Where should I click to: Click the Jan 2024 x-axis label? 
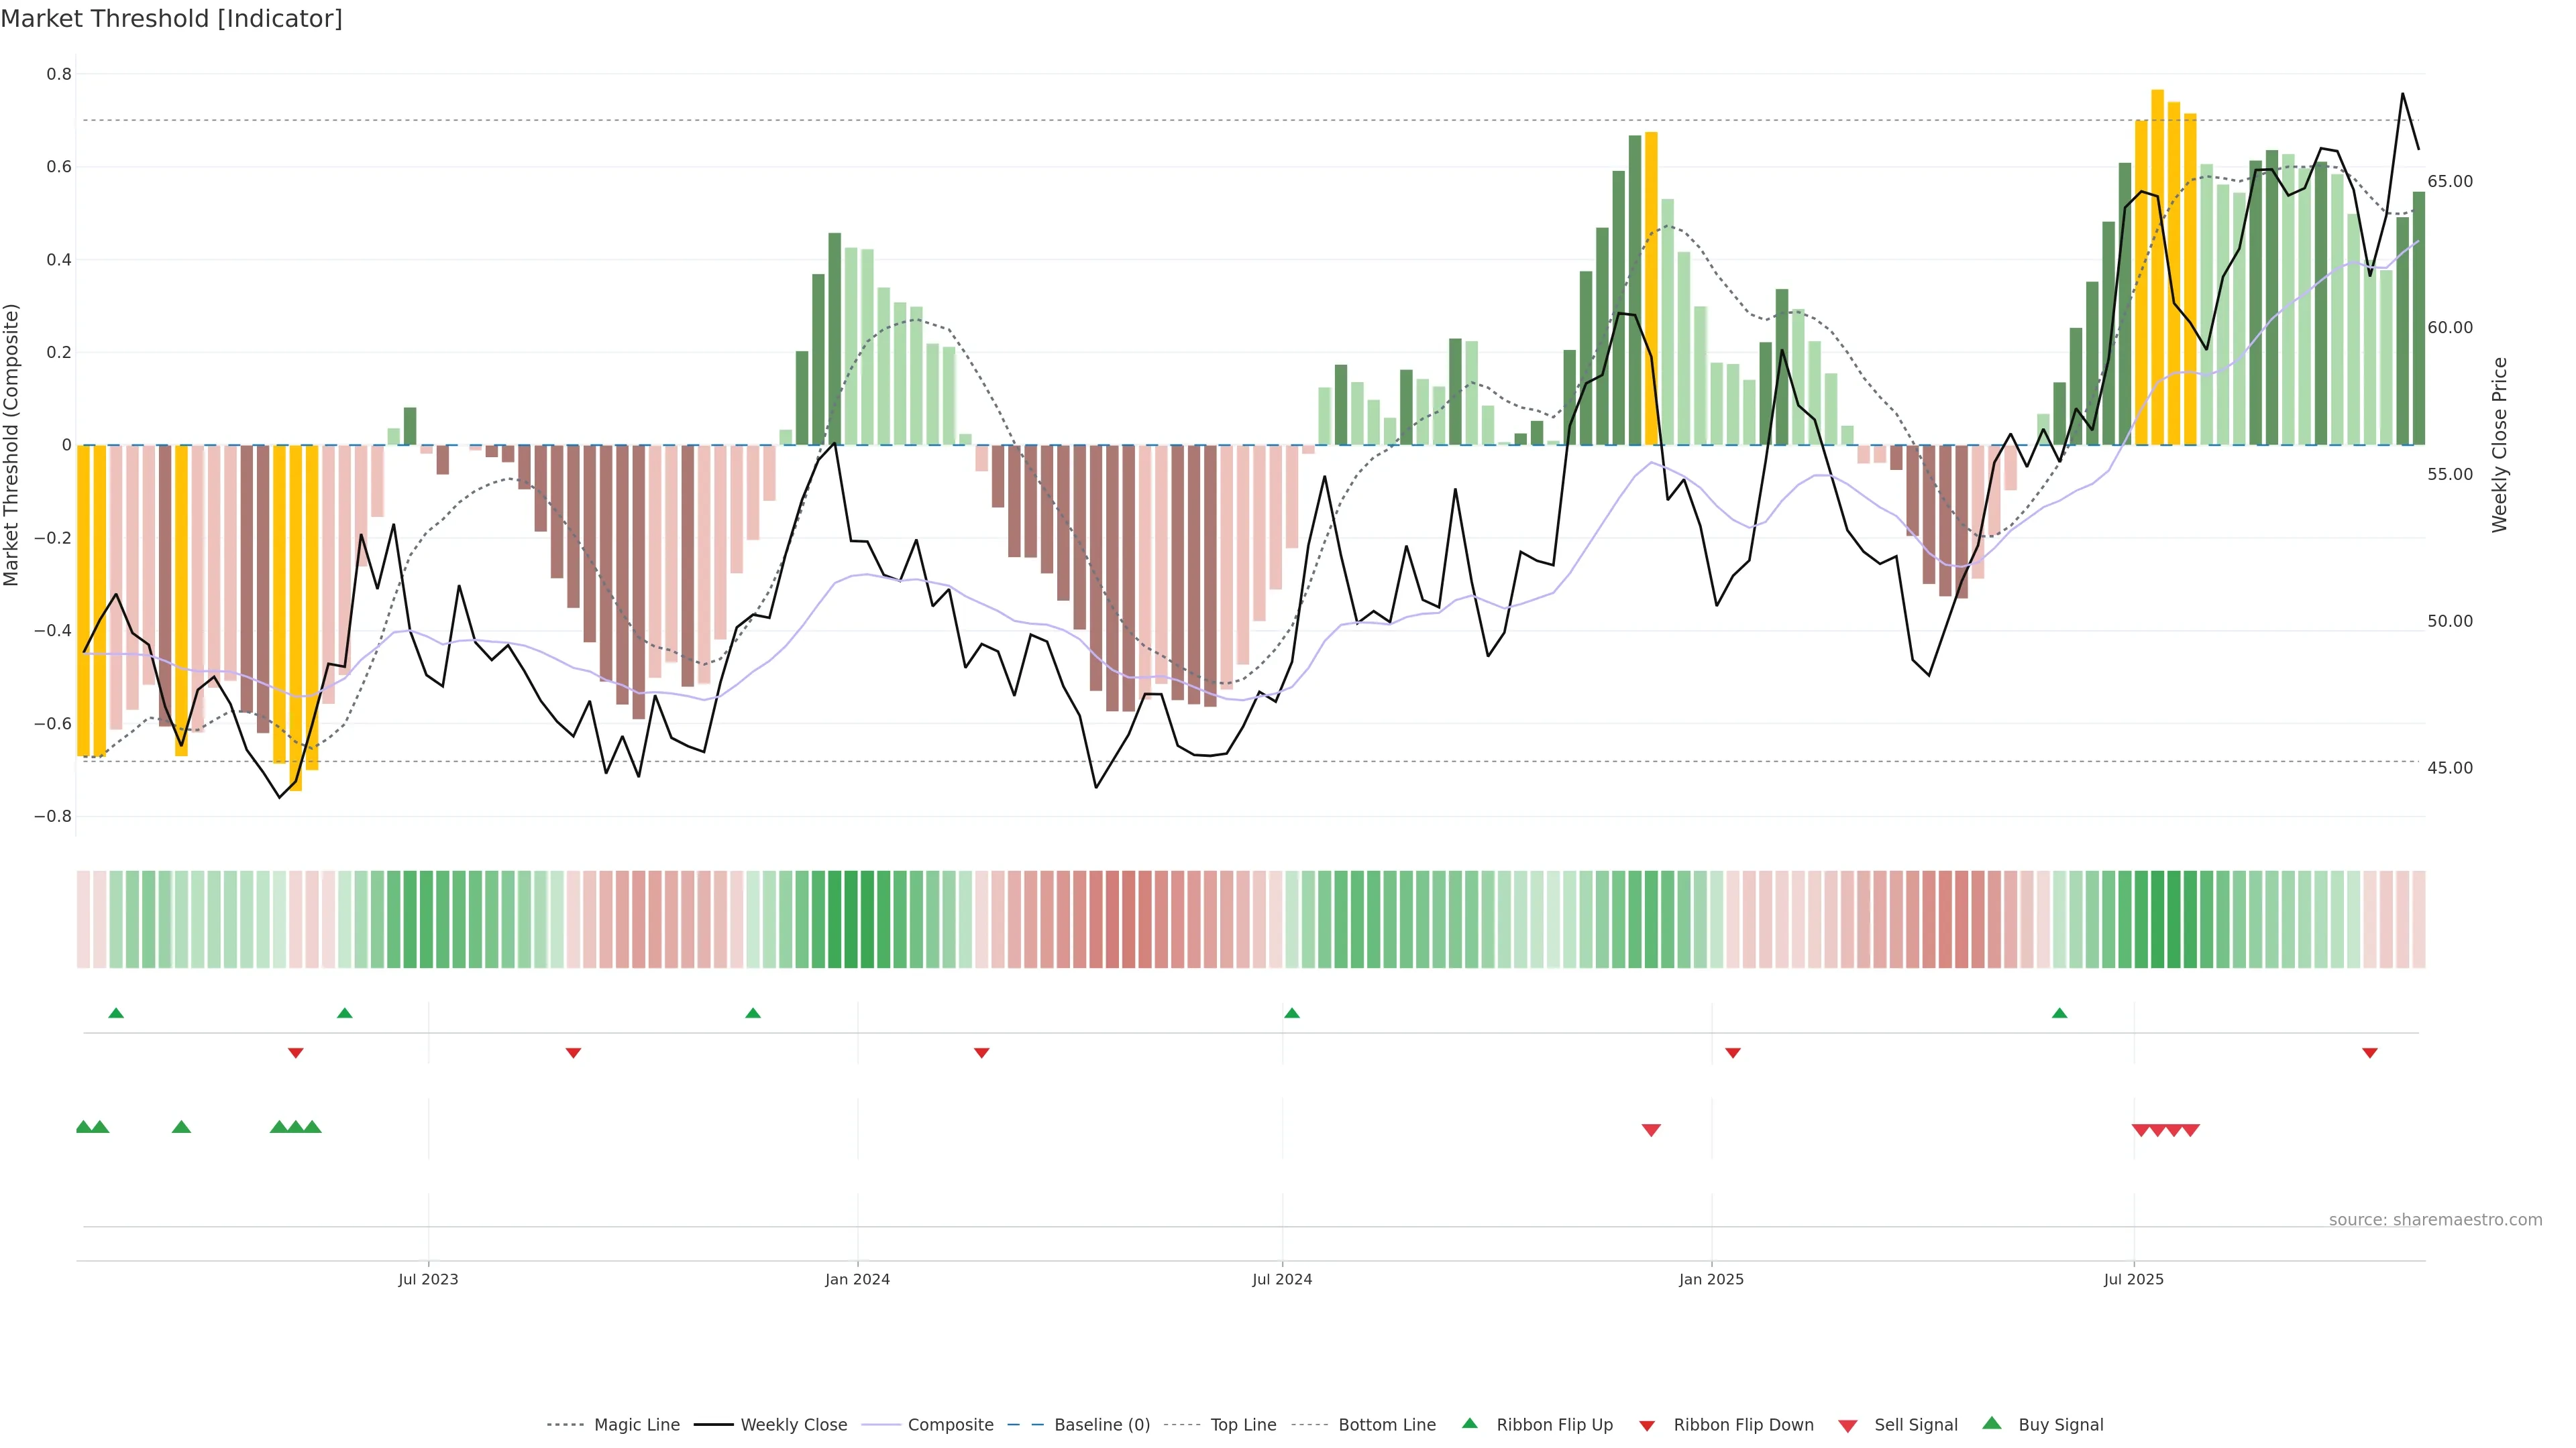857,1279
